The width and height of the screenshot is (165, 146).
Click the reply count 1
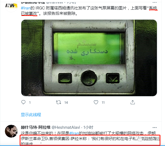point(30,102)
